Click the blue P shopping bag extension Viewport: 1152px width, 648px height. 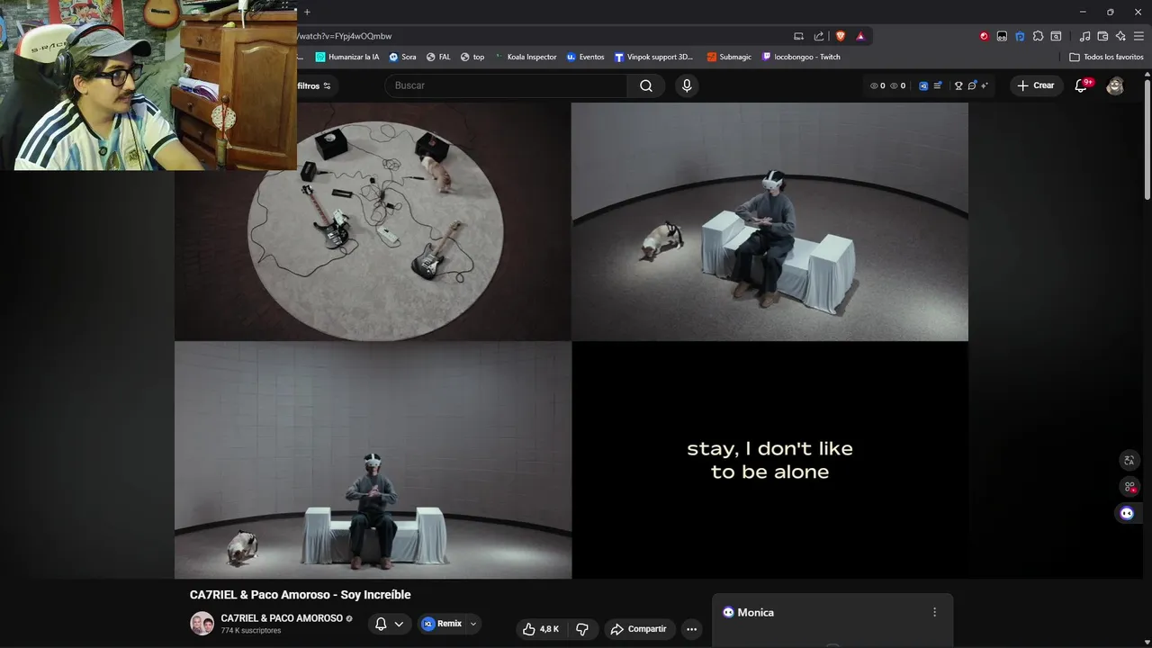pos(1020,36)
